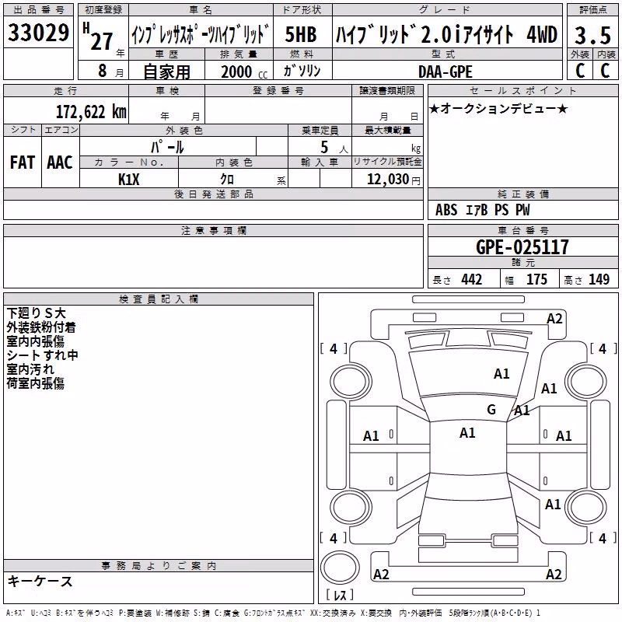Click inspector note シートすれ中
The image size is (622, 622).
[x=43, y=355]
